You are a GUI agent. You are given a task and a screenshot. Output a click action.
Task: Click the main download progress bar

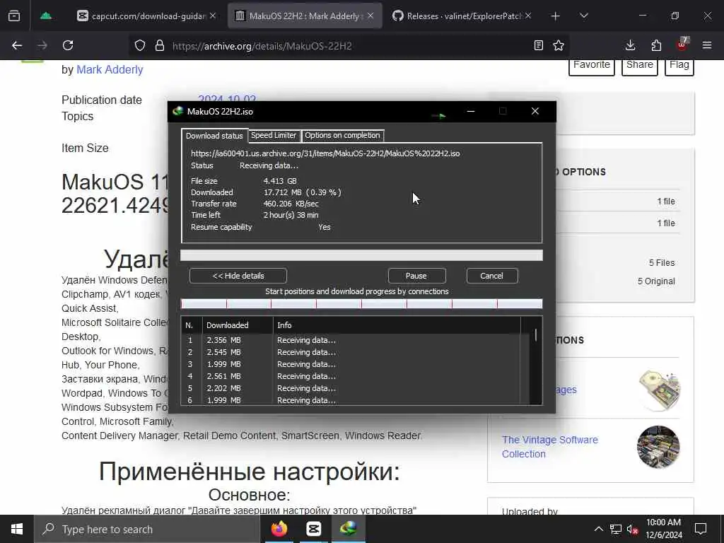tap(361, 255)
